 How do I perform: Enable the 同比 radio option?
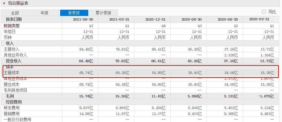point(264,12)
